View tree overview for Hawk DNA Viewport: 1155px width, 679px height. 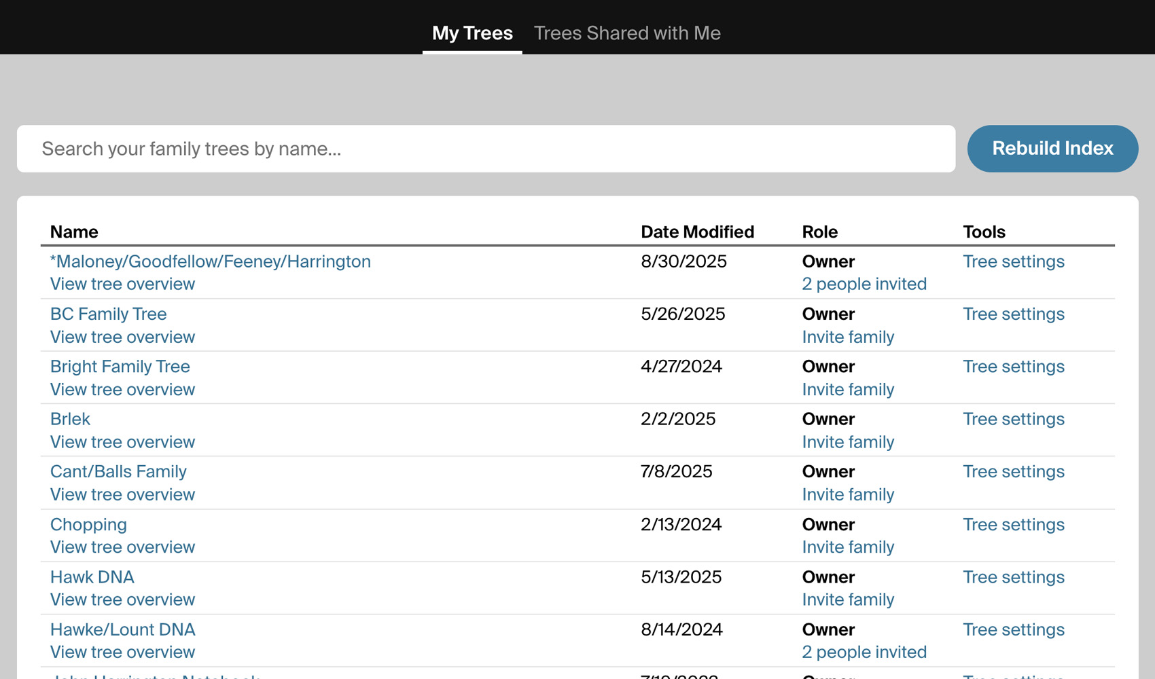(122, 600)
